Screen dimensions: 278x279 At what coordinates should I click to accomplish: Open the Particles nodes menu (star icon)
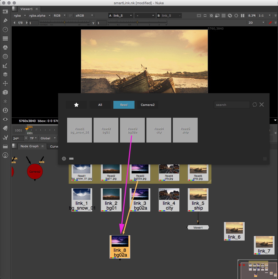[5, 101]
